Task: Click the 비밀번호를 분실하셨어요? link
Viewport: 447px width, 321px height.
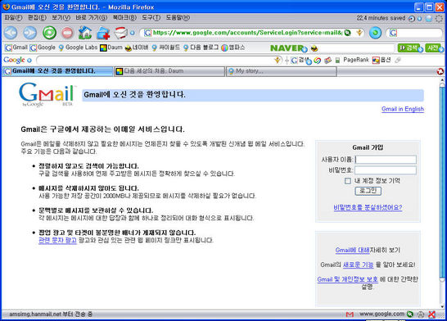Action: [x=368, y=207]
